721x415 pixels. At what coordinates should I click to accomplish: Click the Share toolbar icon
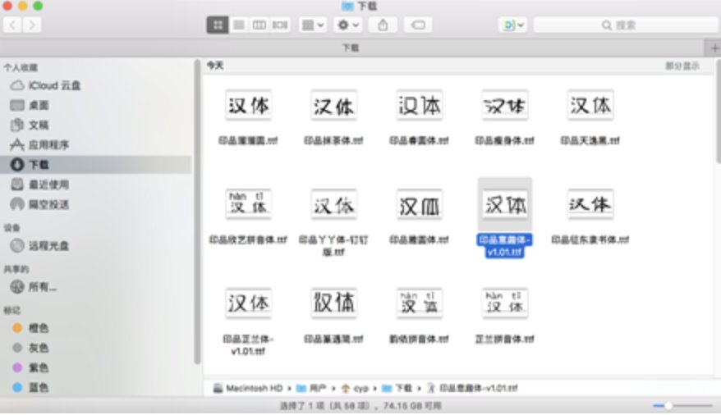coord(383,25)
